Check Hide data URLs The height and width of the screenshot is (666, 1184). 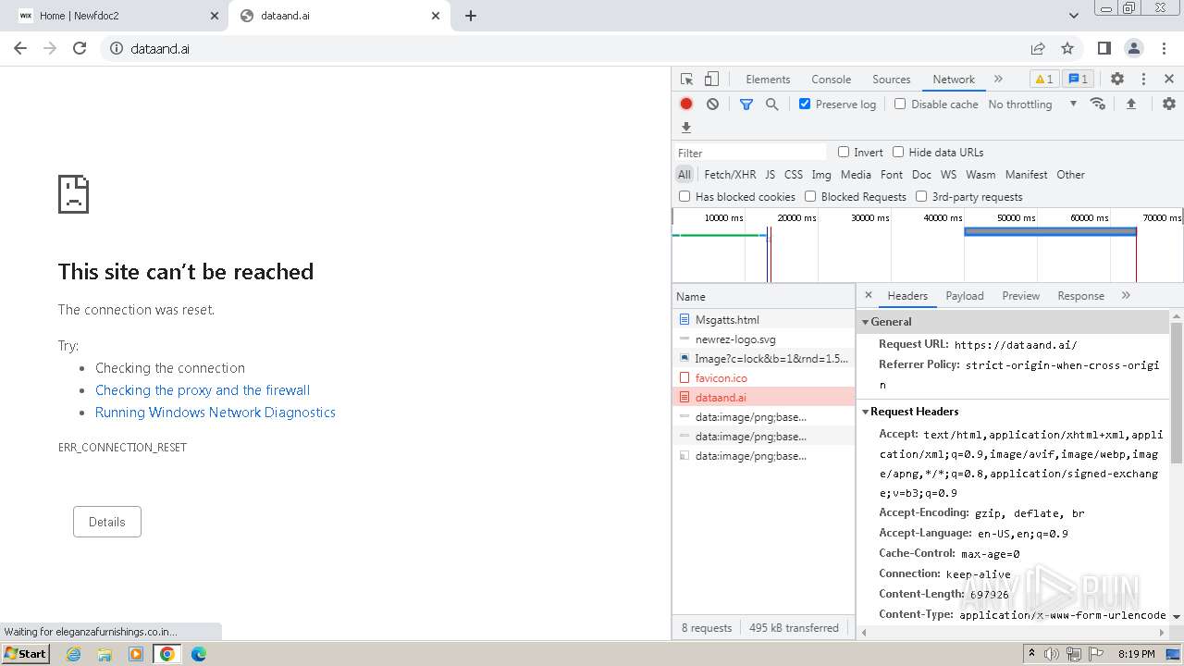point(898,153)
